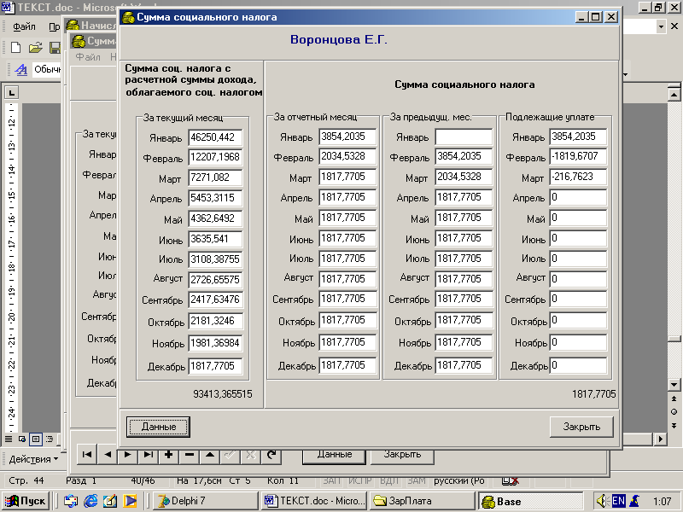Click the refresh data navigator button
The height and width of the screenshot is (512, 683).
[271, 455]
